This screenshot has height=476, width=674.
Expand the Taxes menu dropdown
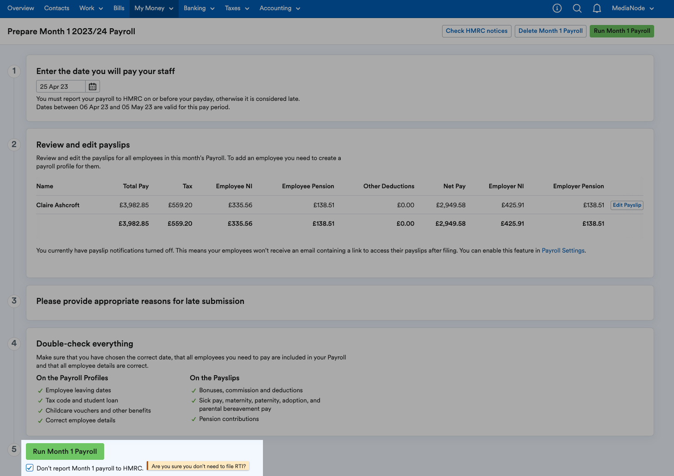tap(237, 8)
